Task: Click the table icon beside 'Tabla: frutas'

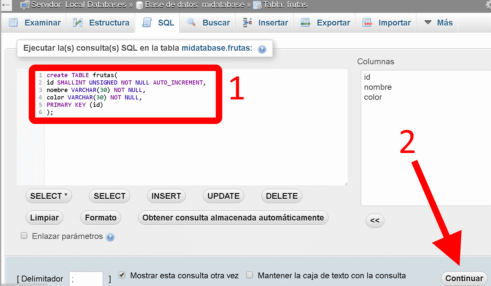Action: coord(257,5)
